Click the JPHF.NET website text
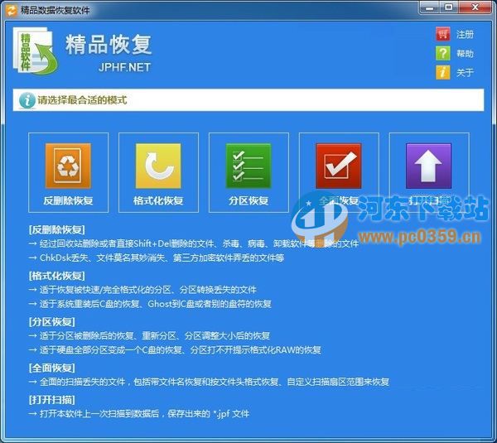This screenshot has width=497, height=443. [x=124, y=67]
